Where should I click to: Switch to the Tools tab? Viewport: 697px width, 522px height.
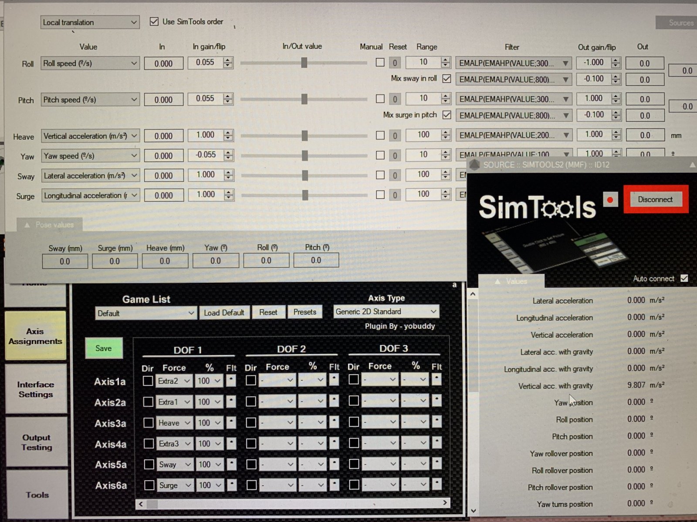coord(37,495)
